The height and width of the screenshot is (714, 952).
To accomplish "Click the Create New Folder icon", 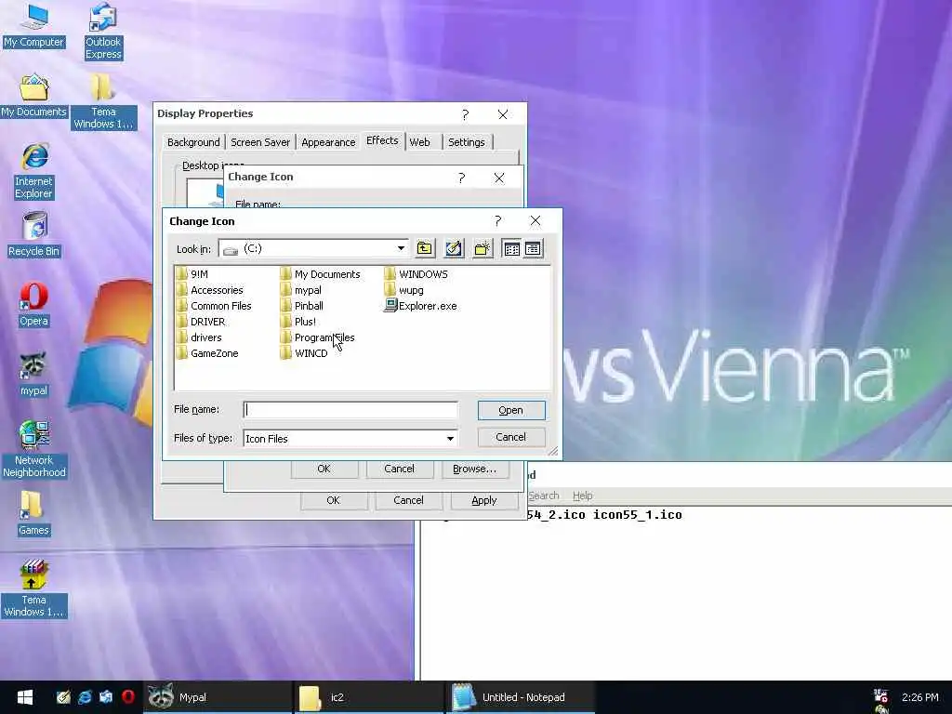I will coord(483,248).
